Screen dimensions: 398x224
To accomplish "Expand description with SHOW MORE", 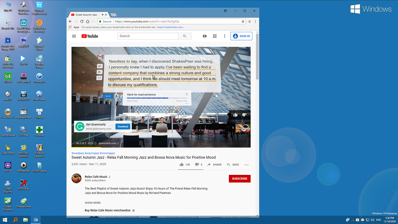I will tap(93, 203).
